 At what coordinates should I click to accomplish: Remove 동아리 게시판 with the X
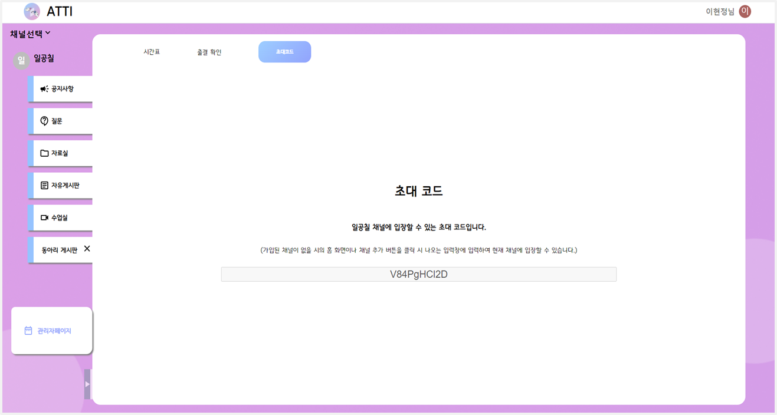coord(86,249)
